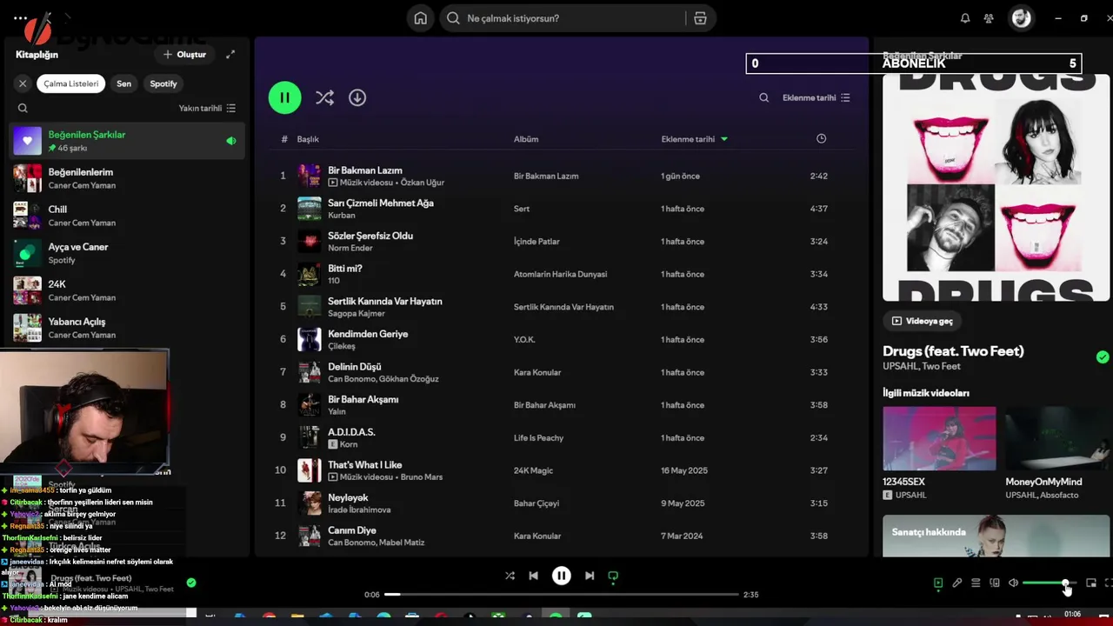Toggle shuffle in the bottom player bar
Image resolution: width=1113 pixels, height=626 pixels.
click(x=510, y=576)
